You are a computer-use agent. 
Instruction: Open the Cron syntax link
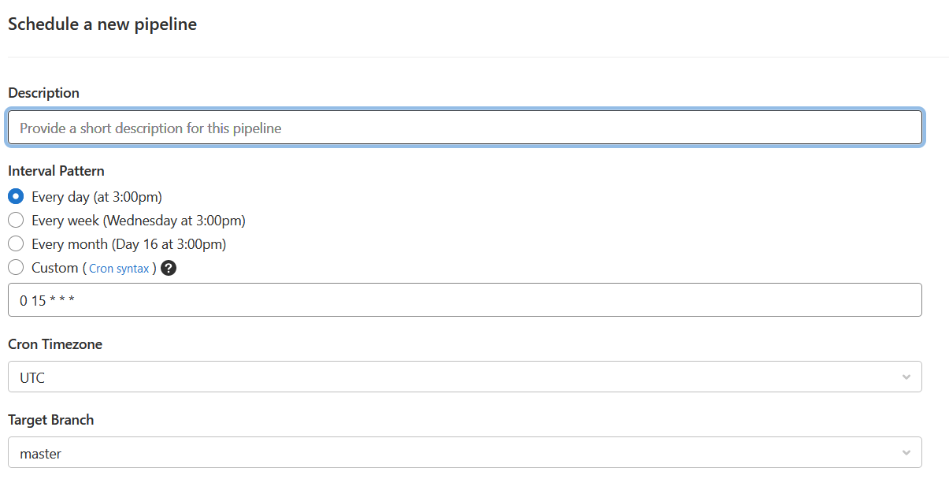119,269
